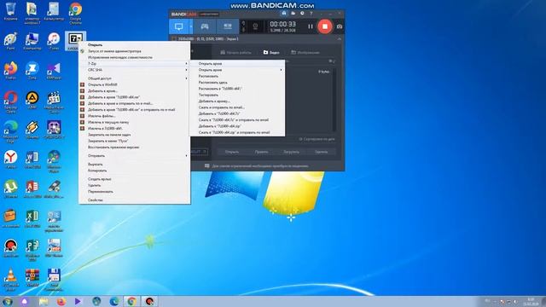Screen dimensions: 546x307
Task: Click the lock icon in Bandicam title bar
Action: (284, 14)
